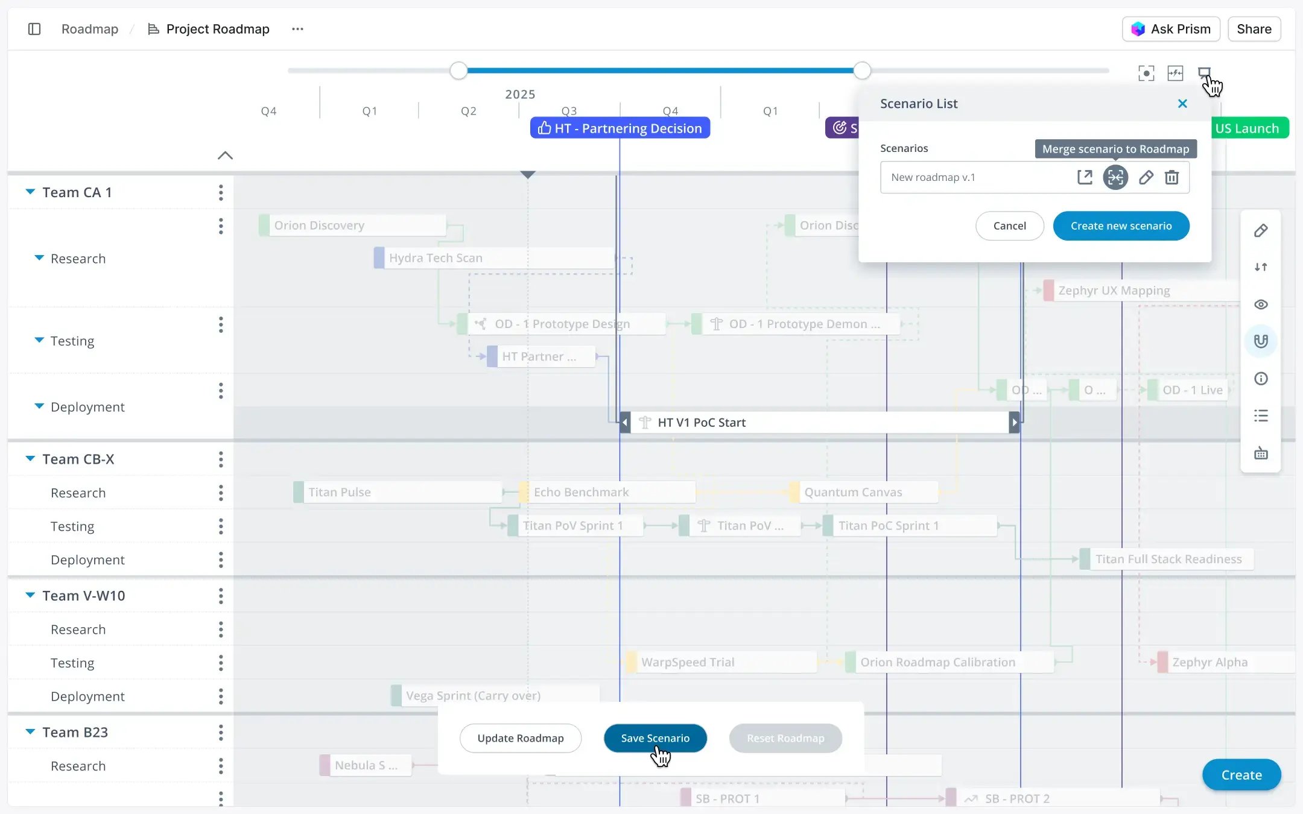
Task: Open the Roadmap breadcrumb menu item
Action: [89, 28]
